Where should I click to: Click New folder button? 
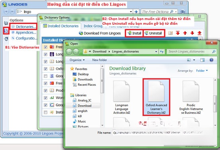(x=100, y=60)
